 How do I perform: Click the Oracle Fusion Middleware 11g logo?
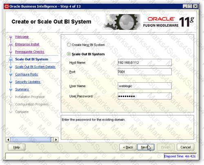point(169,22)
